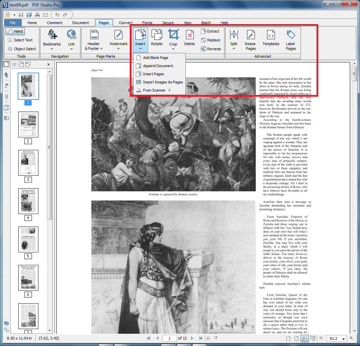Rotate pages counterclockwise in thumbnail panel
The image size is (360, 346).
tap(28, 64)
